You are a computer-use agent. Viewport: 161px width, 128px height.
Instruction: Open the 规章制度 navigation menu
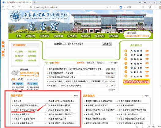30,36
